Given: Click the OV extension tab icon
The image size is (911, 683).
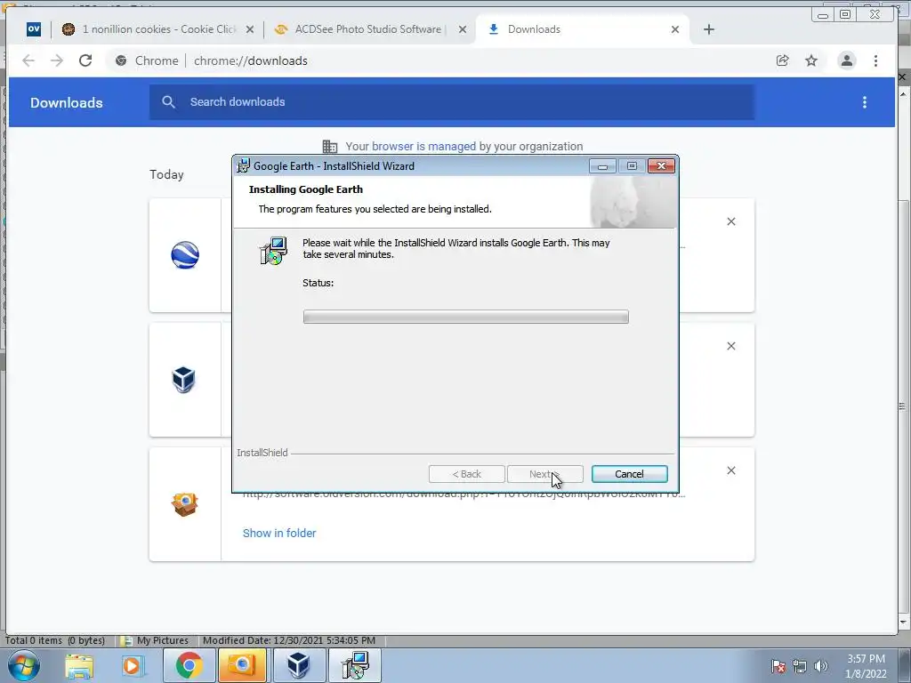Looking at the screenshot, I should (34, 29).
